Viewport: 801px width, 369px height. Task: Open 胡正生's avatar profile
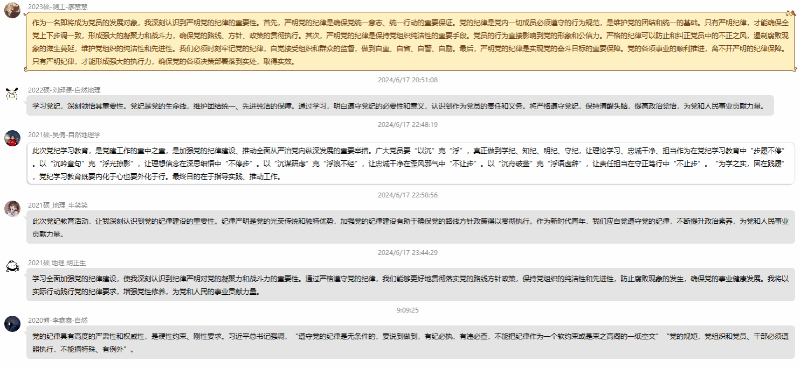coord(12,266)
